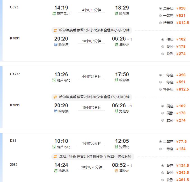Screen dimensions: 190x182
Task: Click the transfer icon for 停留2小时30分钟
Action: coord(55,97)
